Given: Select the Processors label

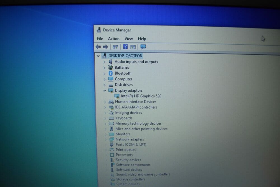Looking at the screenshot, I should click(x=124, y=155).
